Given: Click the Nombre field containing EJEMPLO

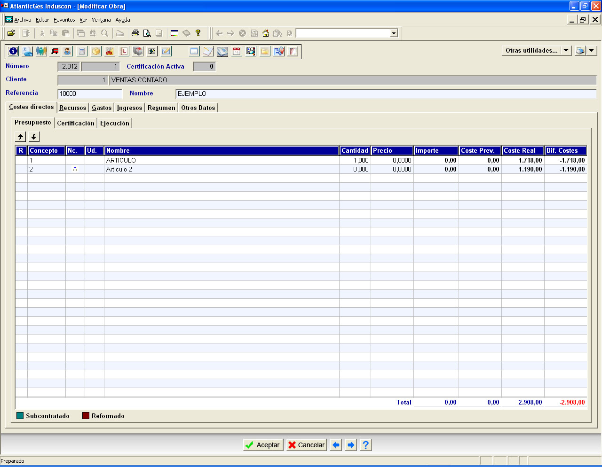Looking at the screenshot, I should pyautogui.click(x=386, y=93).
